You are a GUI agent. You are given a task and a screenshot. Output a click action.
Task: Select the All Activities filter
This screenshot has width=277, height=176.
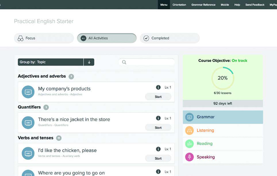107,38
